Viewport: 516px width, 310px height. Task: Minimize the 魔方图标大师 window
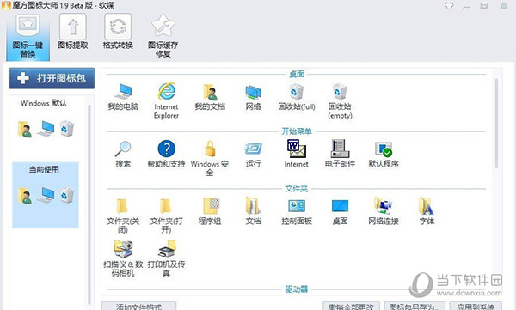click(467, 7)
